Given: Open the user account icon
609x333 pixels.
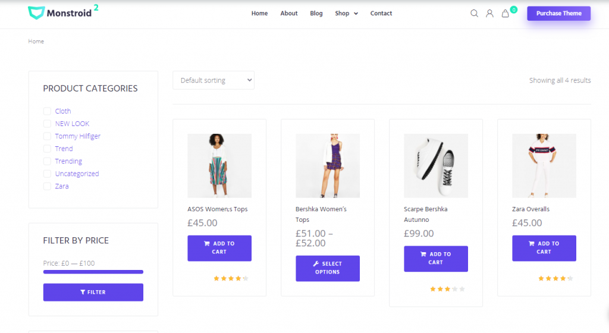Looking at the screenshot, I should (490, 13).
